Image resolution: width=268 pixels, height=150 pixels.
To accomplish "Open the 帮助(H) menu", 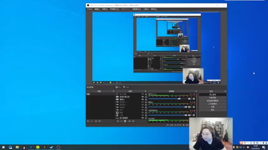I will tap(154, 9).
